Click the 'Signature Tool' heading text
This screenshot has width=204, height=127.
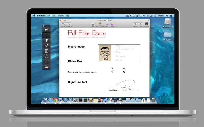tap(78, 82)
